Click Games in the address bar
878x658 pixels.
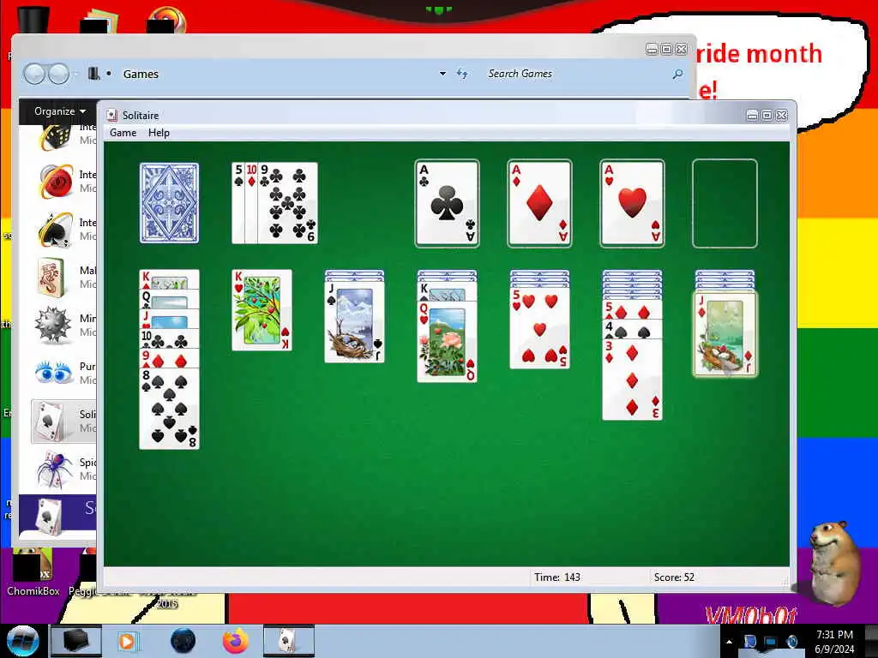point(141,74)
